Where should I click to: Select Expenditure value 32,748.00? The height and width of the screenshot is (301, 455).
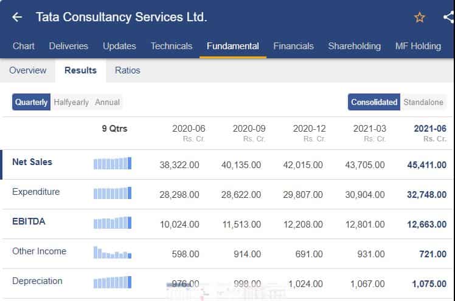[x=427, y=195]
